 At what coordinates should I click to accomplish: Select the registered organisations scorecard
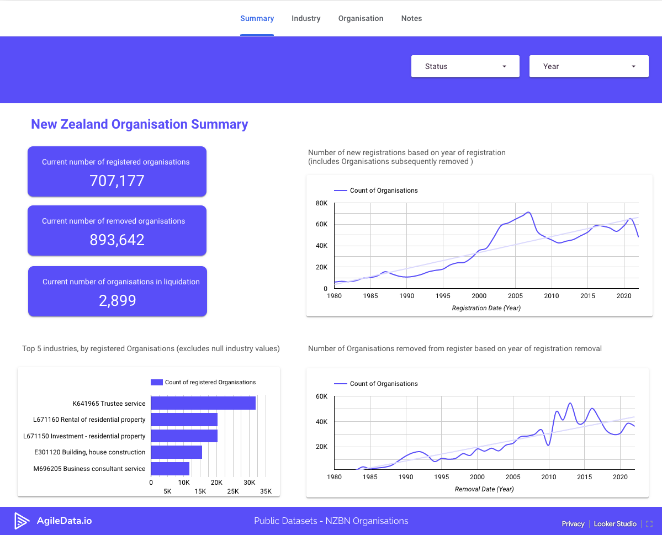(116, 171)
